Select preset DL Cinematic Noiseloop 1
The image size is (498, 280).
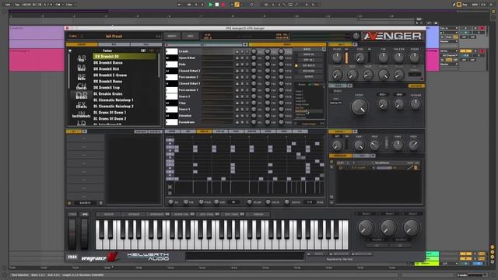click(114, 100)
